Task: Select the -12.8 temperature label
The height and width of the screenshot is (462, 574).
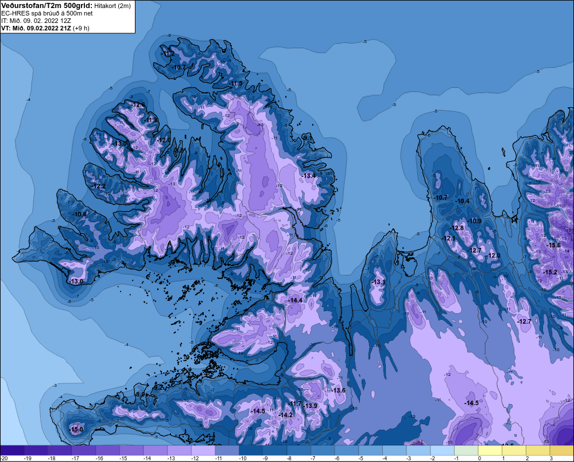Action: pos(457,228)
